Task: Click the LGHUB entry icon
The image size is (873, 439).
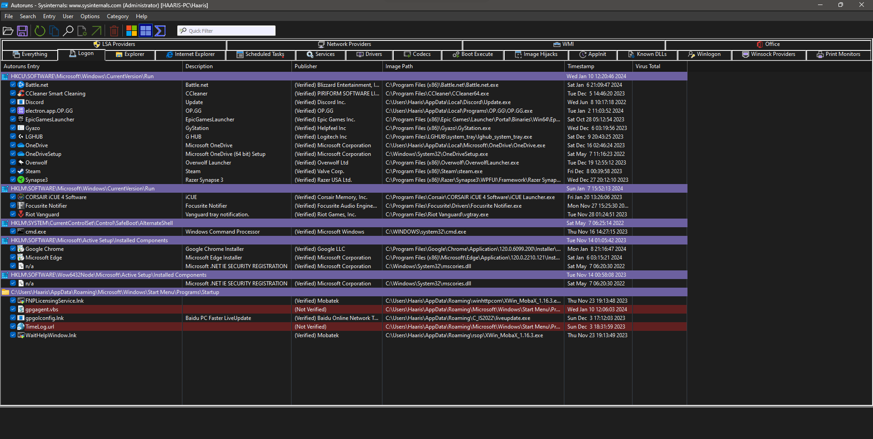Action: [21, 137]
